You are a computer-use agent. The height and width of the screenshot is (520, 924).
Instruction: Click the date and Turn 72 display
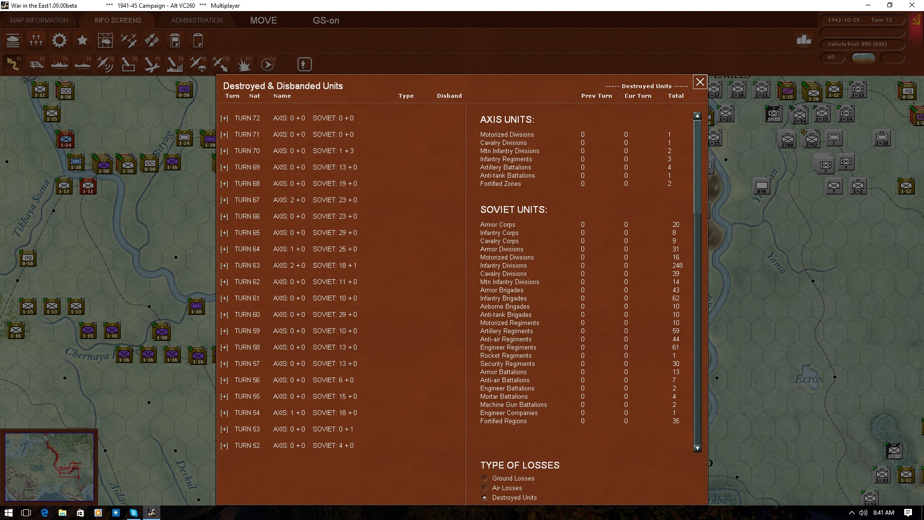pyautogui.click(x=862, y=20)
